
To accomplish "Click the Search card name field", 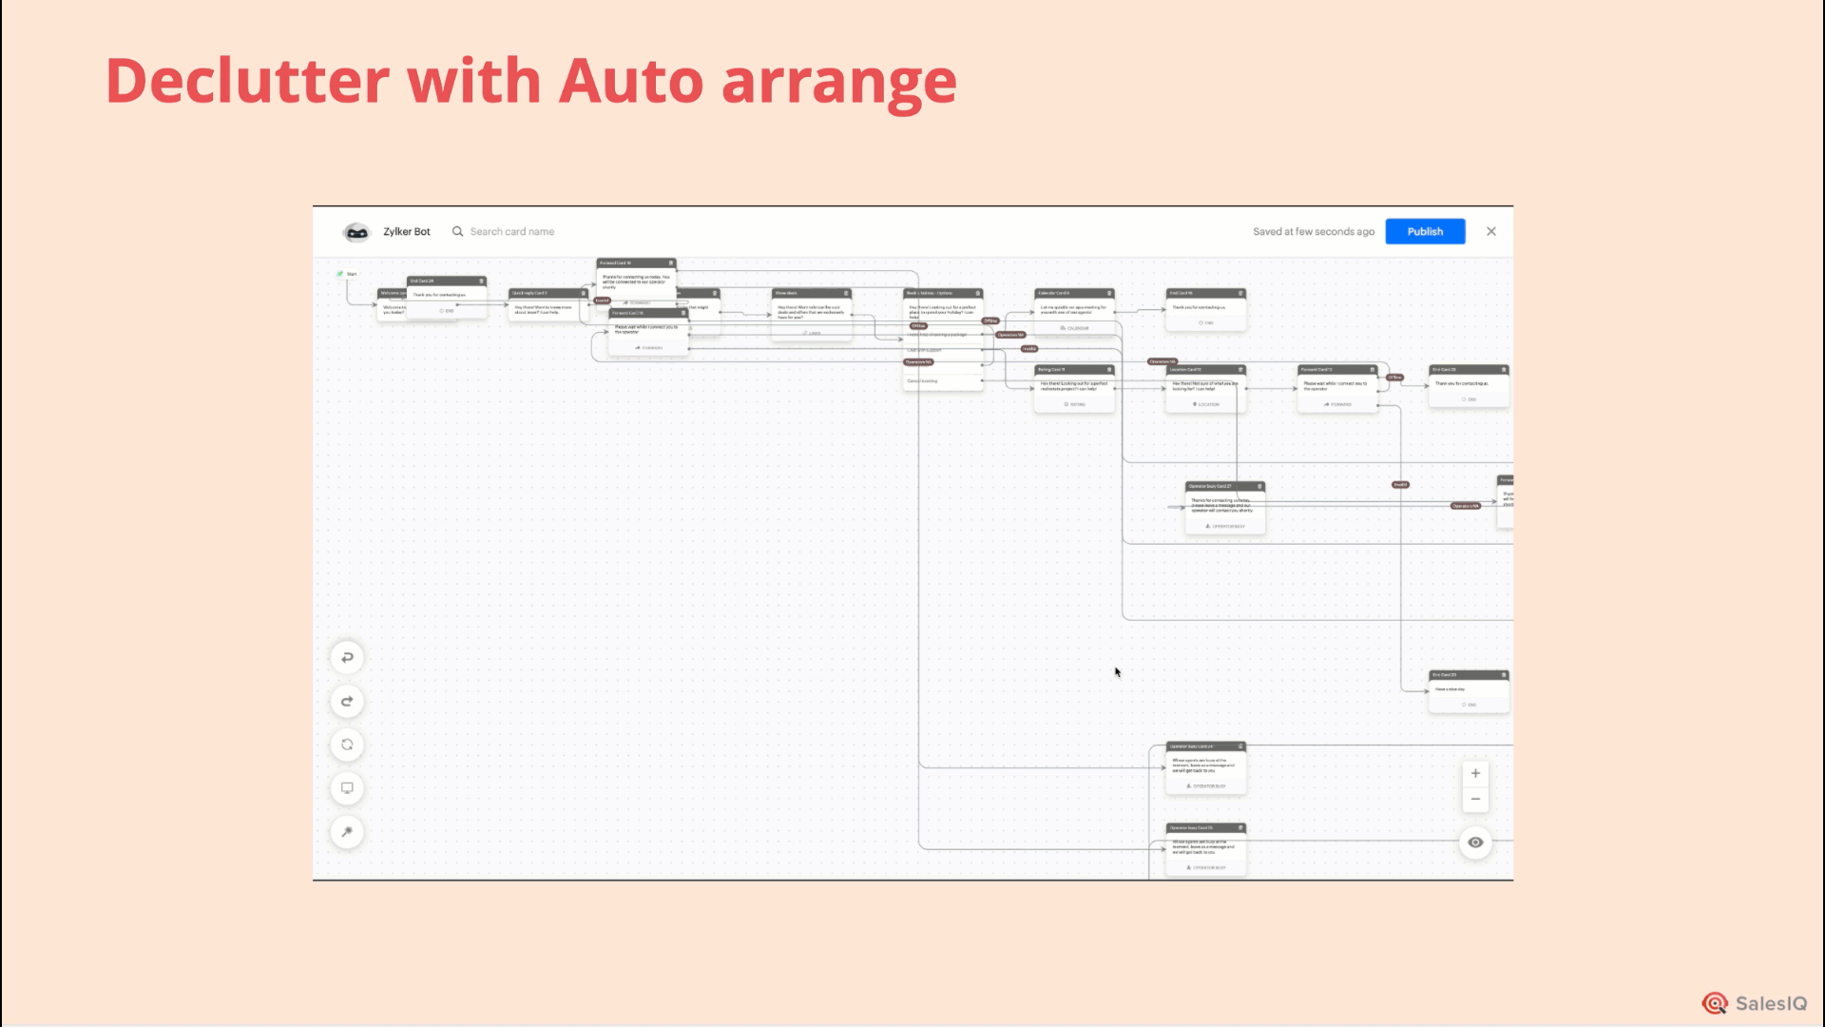I will (x=512, y=231).
